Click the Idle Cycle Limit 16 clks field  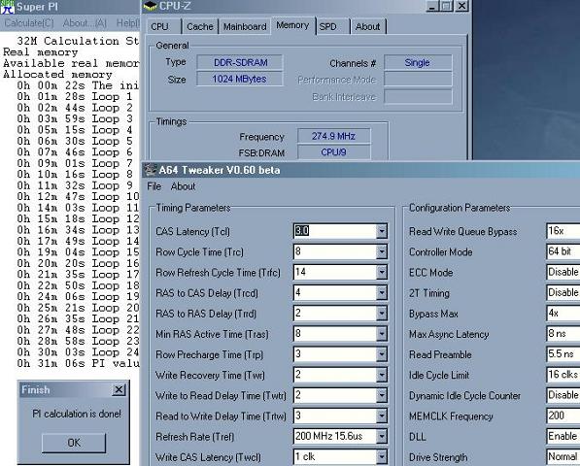pyautogui.click(x=563, y=375)
